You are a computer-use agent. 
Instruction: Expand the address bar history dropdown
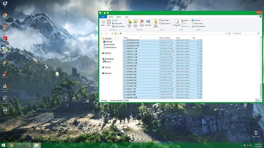[226, 34]
